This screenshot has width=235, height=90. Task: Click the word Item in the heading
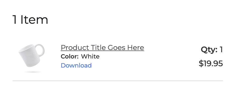point(34,20)
